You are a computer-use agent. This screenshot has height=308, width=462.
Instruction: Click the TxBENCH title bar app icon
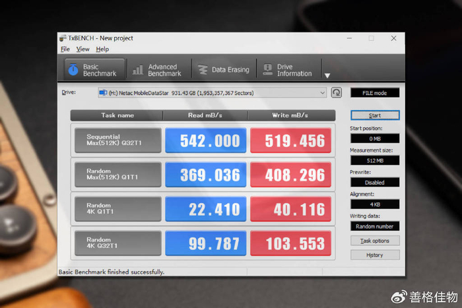(63, 38)
